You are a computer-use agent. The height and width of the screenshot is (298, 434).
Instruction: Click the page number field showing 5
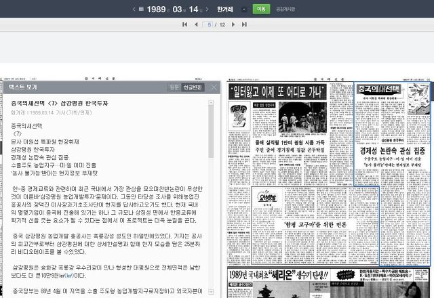click(x=208, y=24)
